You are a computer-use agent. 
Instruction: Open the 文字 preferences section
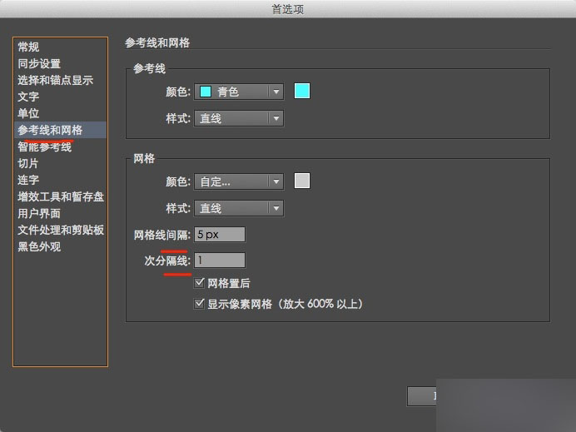(x=28, y=97)
